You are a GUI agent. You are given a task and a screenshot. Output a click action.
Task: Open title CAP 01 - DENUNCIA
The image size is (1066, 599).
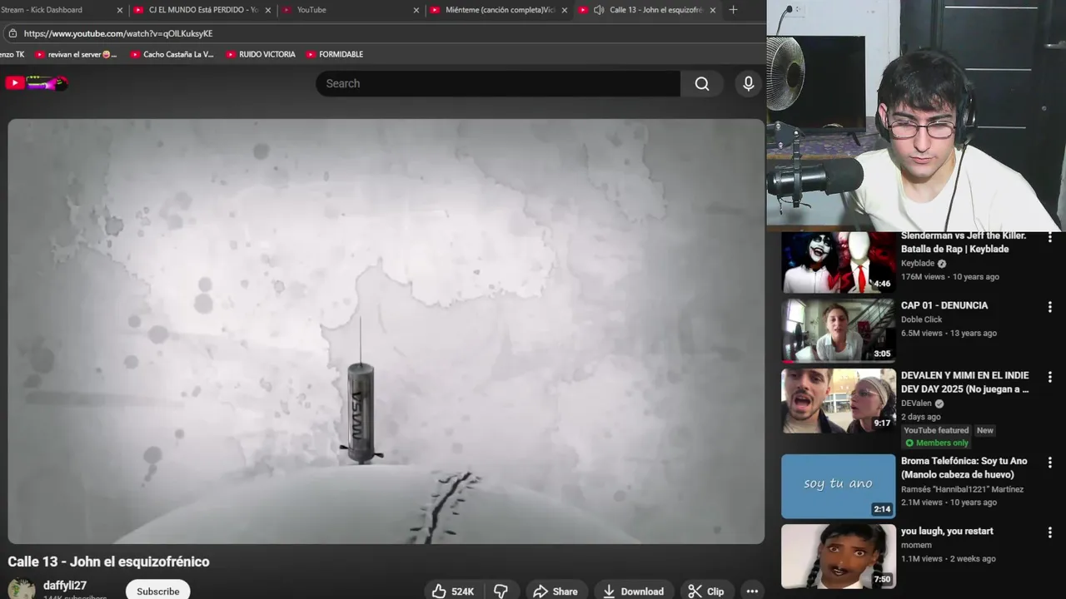coord(944,305)
